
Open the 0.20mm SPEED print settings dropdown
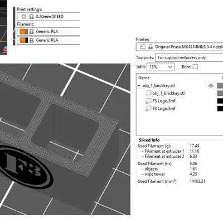[49, 17]
